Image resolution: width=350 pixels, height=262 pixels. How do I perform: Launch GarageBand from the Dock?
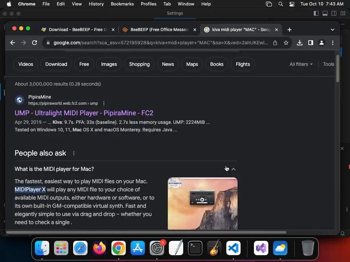pos(214,248)
